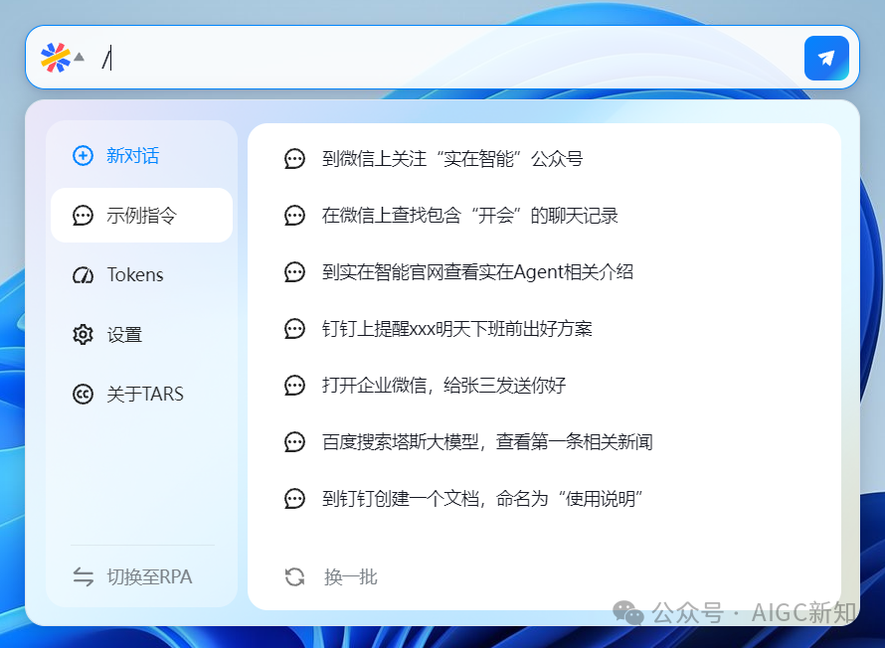Click the chat bubble icon beside 示例指令
Viewport: 885px width, 648px height.
pyautogui.click(x=83, y=216)
